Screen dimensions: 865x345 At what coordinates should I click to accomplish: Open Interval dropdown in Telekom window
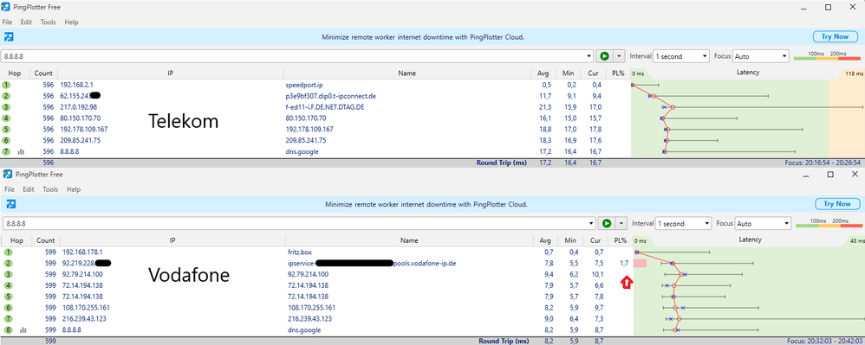pyautogui.click(x=680, y=56)
